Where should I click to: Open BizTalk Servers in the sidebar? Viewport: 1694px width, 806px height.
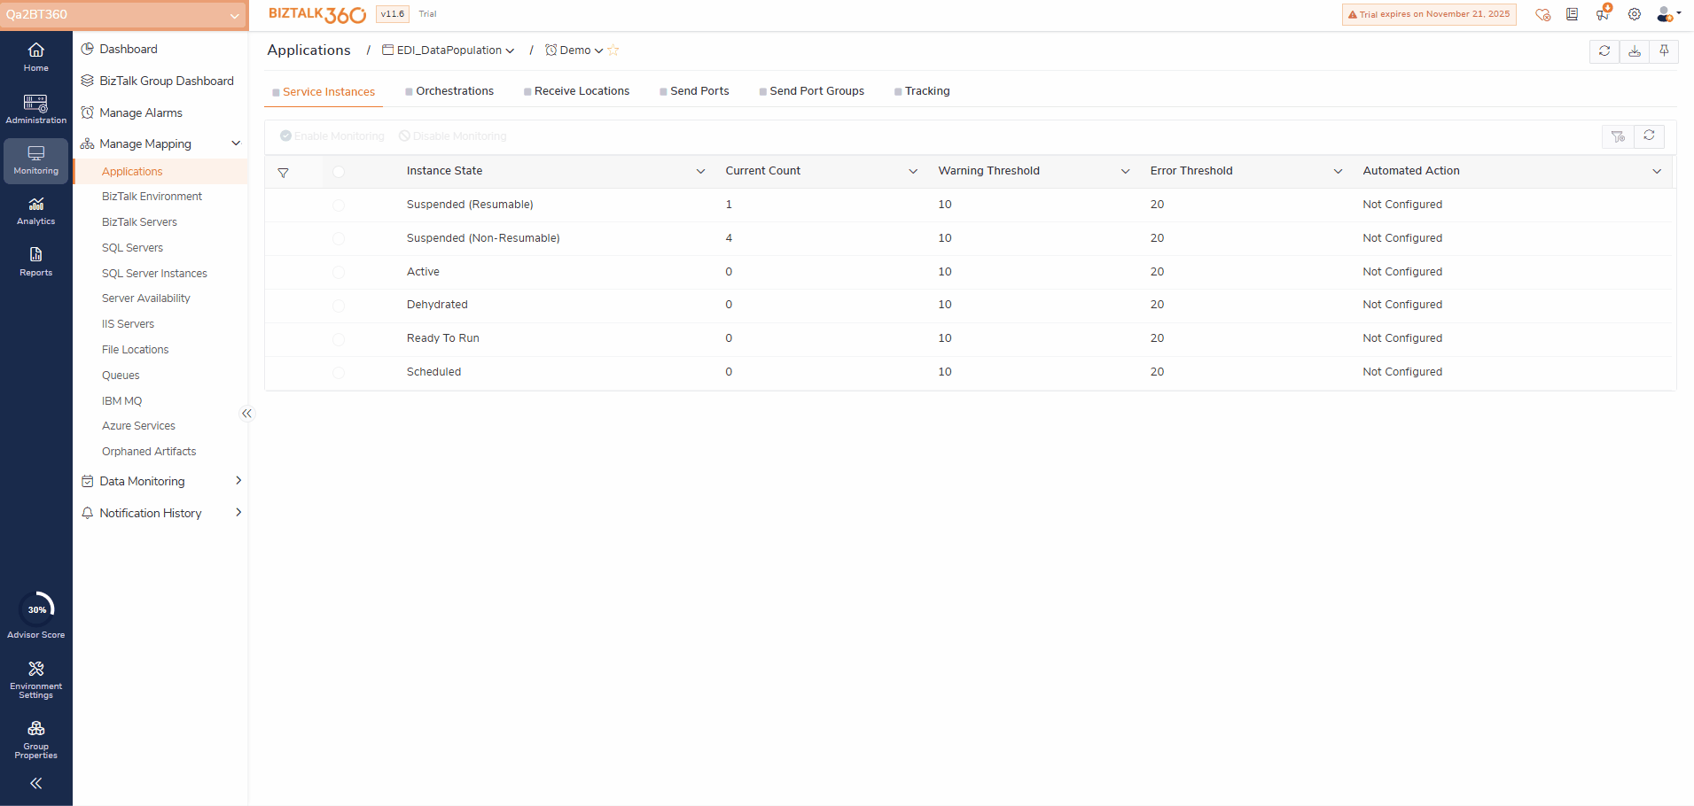[139, 222]
